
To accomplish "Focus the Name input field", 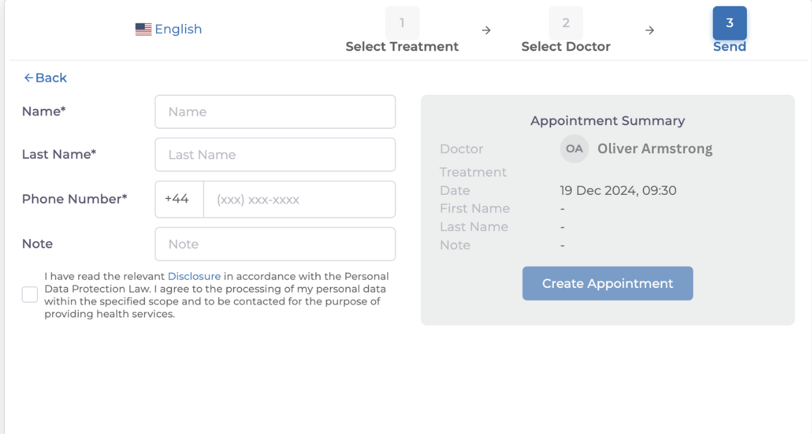I will tap(275, 112).
